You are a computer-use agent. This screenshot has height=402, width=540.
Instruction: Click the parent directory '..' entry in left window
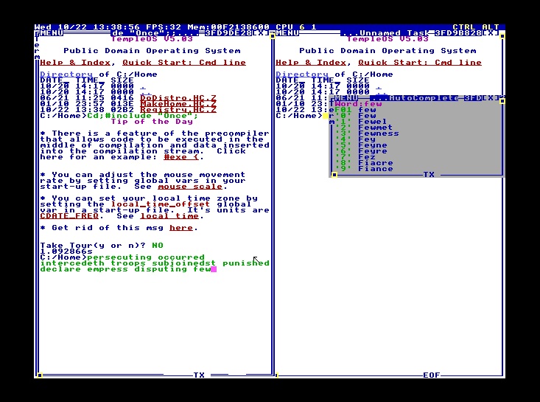146,92
